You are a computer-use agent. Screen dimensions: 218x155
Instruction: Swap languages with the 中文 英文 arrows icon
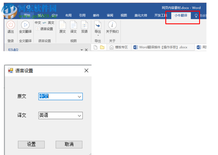(44, 23)
